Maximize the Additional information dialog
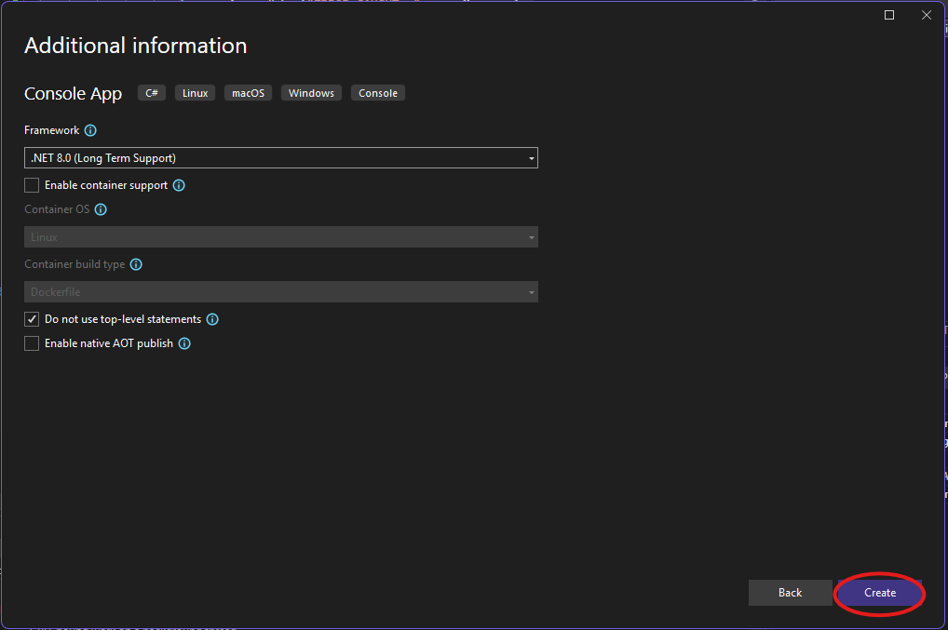The width and height of the screenshot is (948, 630). point(889,15)
